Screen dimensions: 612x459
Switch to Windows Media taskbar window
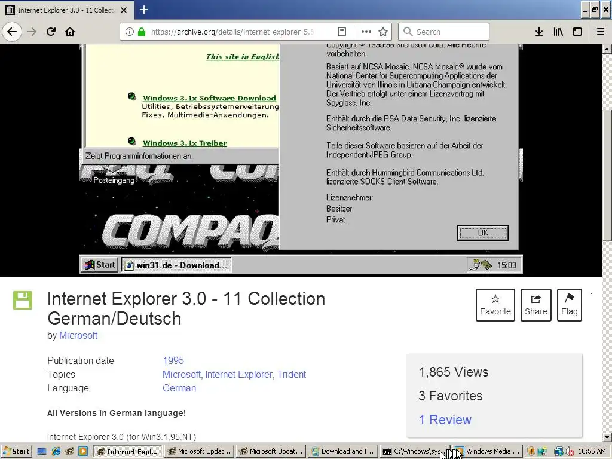tap(486, 452)
